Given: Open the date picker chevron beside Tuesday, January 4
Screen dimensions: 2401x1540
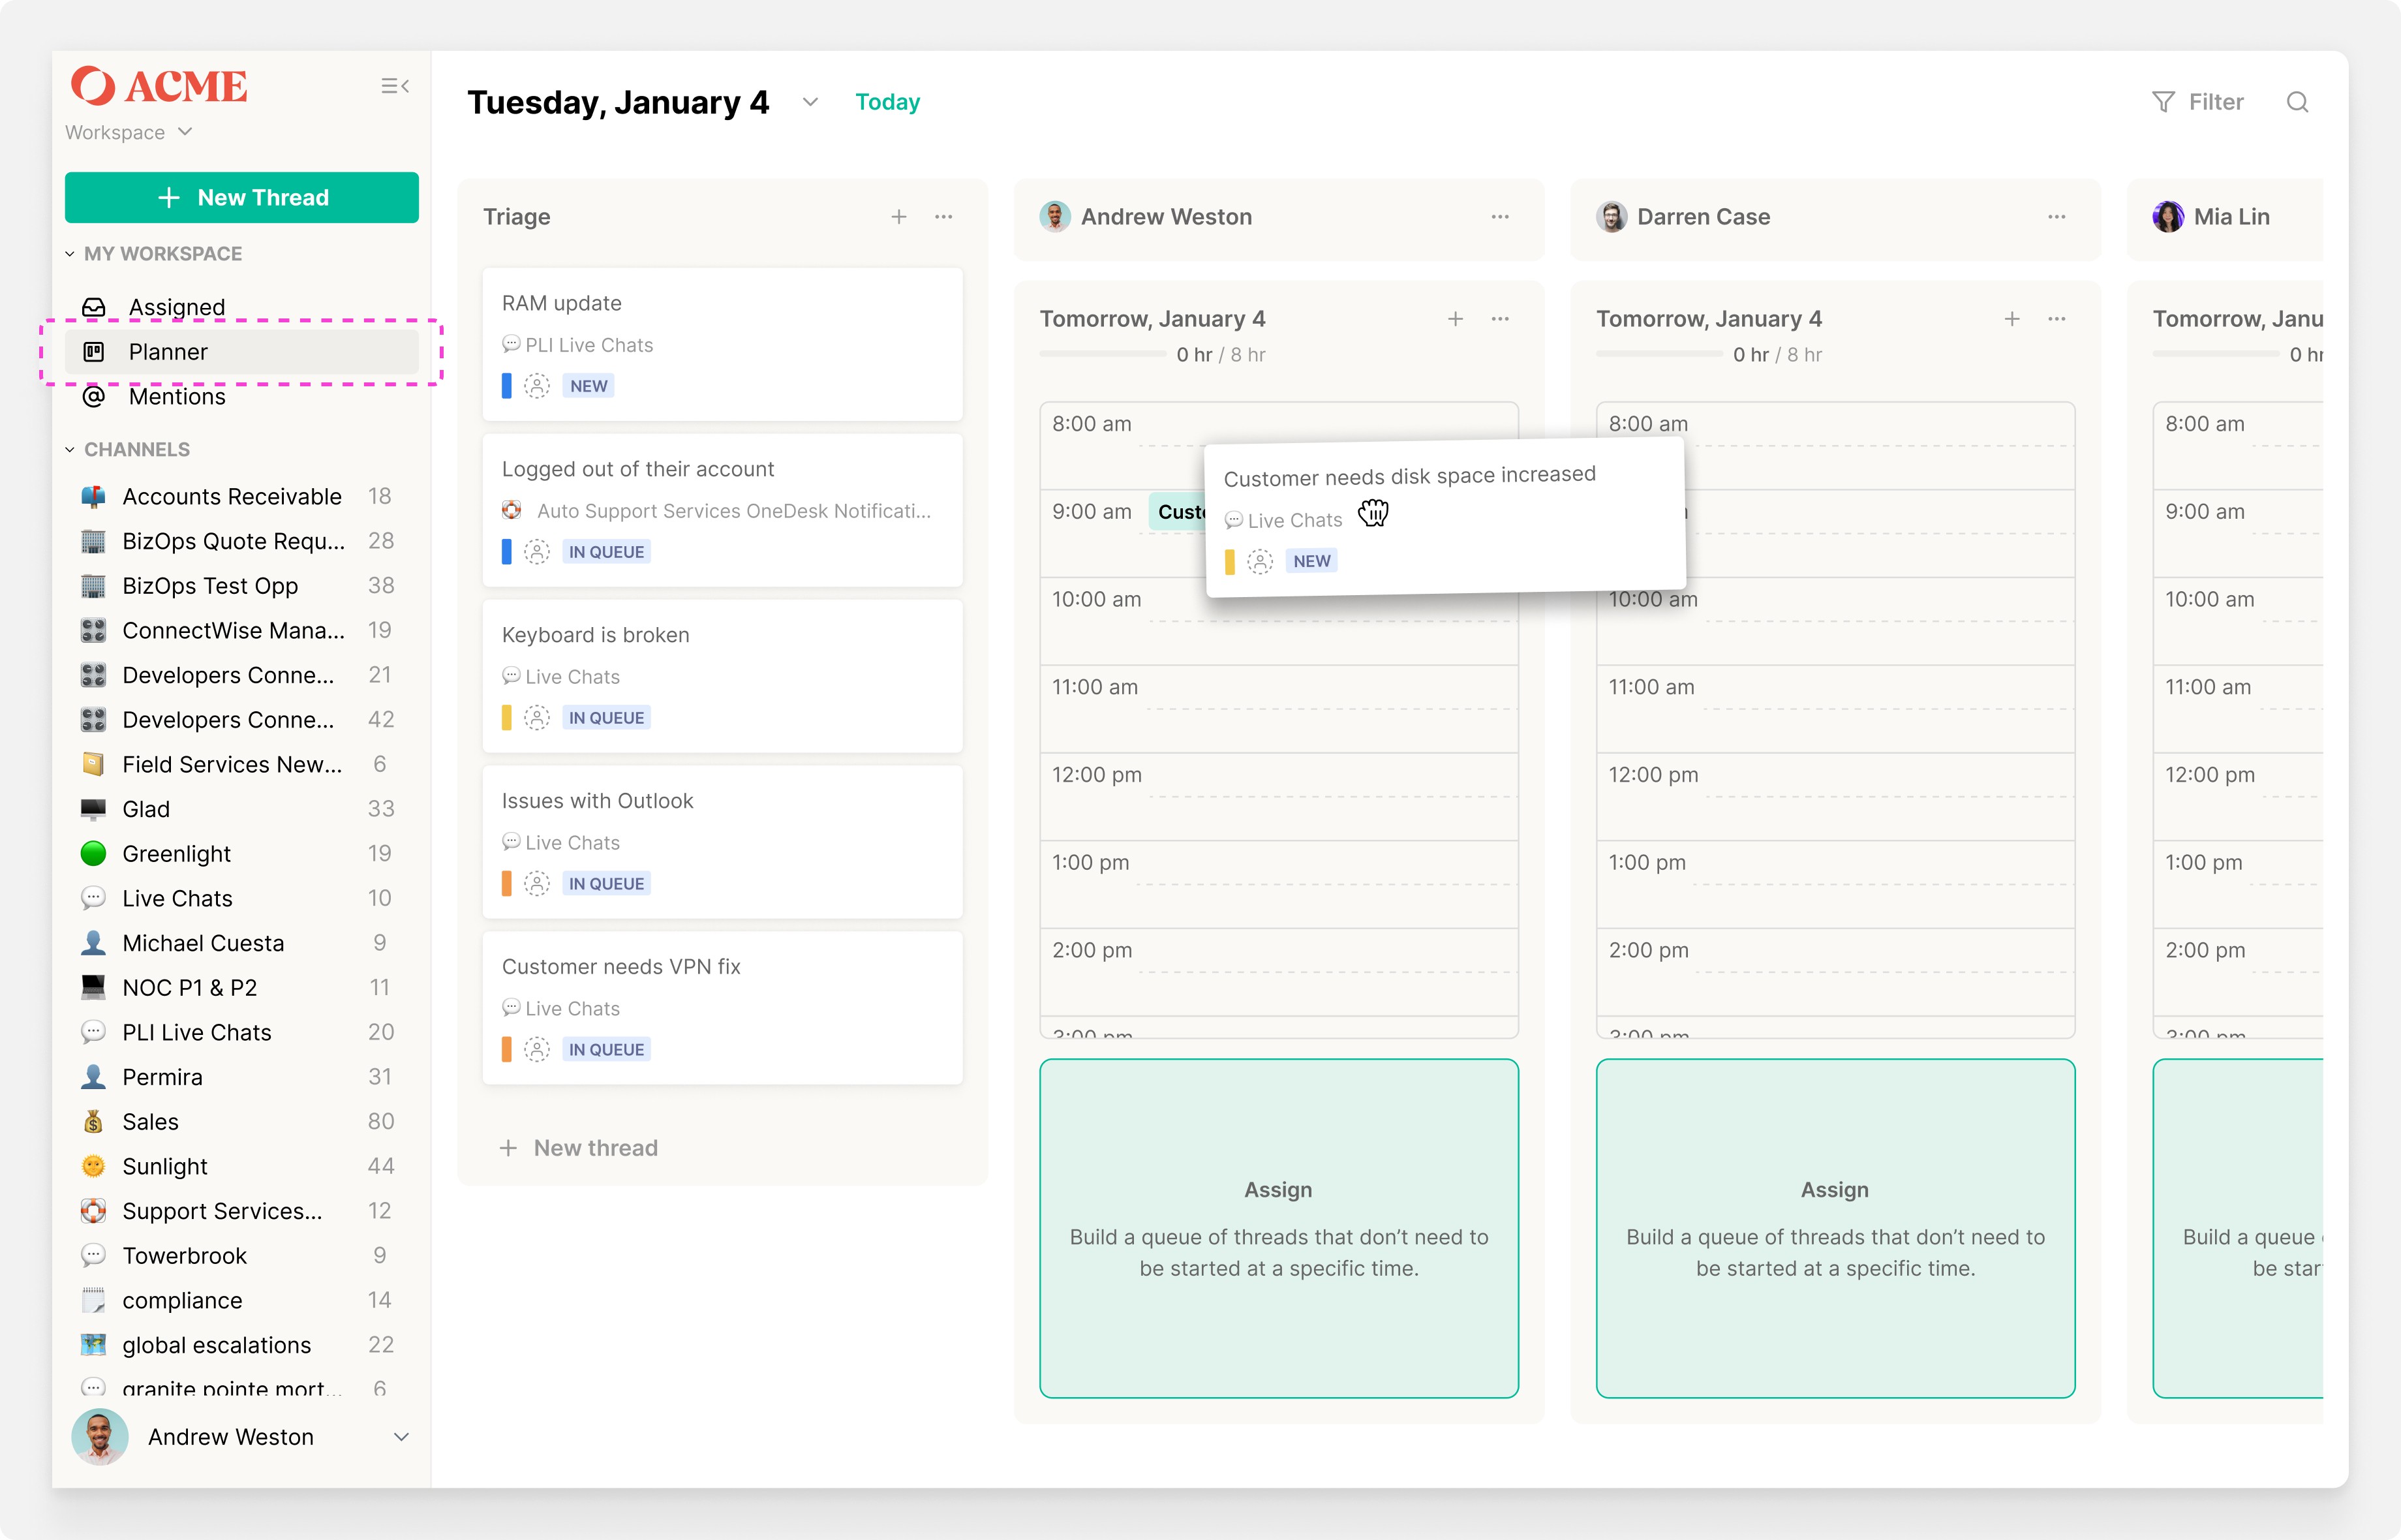Looking at the screenshot, I should (810, 102).
